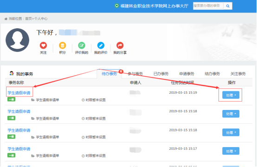Viewport: 257px width, 167px height.
Task: Click the 2019-03-15 15:17 timestamp
Action: [183, 148]
